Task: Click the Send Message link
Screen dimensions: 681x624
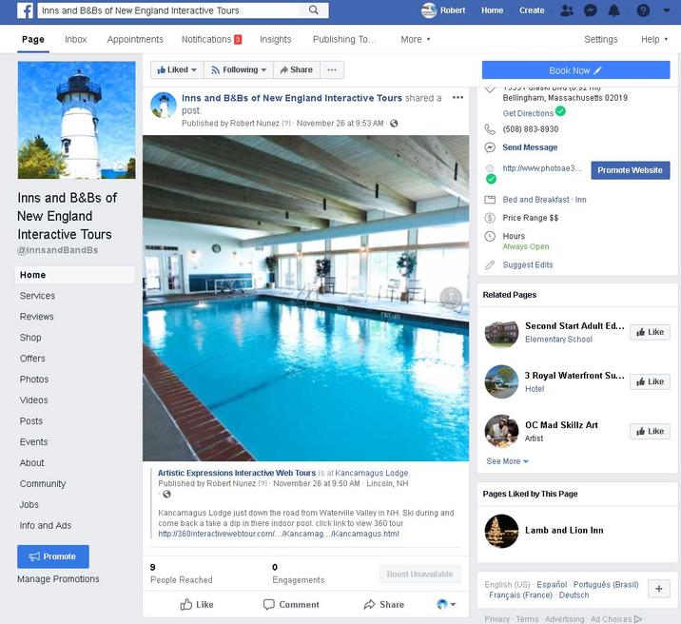Action: pyautogui.click(x=530, y=147)
